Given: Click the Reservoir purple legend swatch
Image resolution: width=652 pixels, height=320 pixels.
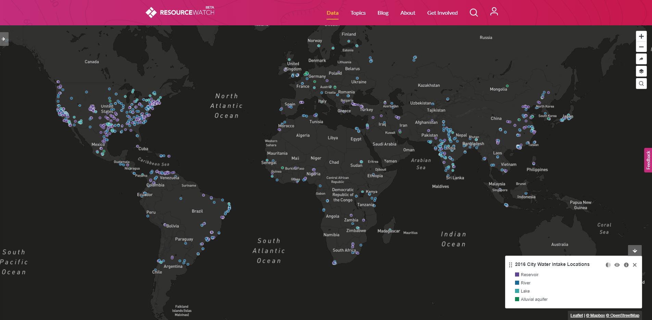Looking at the screenshot, I should click(x=517, y=274).
